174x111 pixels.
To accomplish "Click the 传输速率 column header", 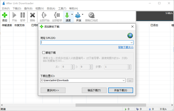I will [7, 25].
